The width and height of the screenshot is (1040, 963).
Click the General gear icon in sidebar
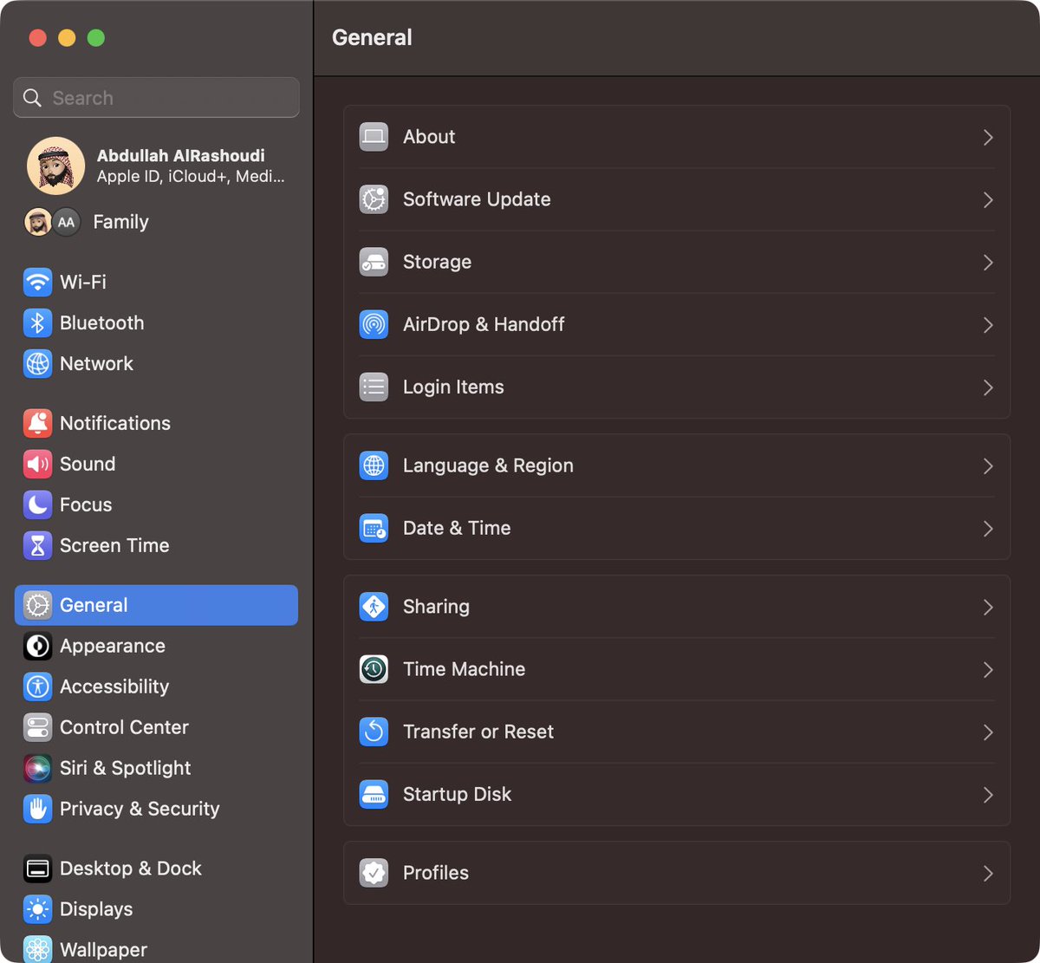[x=37, y=605]
